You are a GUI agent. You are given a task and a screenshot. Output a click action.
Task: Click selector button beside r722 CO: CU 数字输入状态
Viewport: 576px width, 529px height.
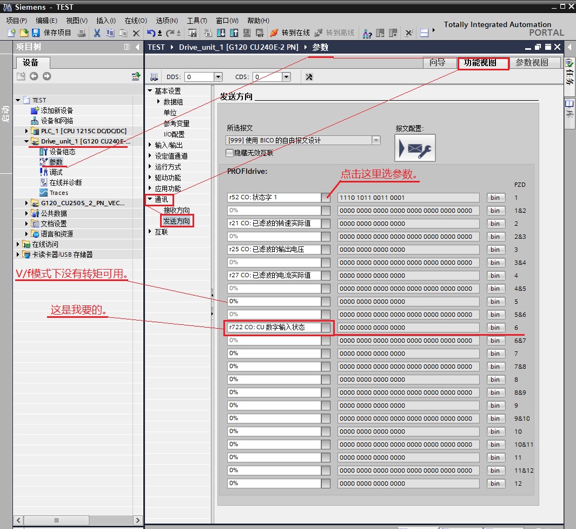326,328
